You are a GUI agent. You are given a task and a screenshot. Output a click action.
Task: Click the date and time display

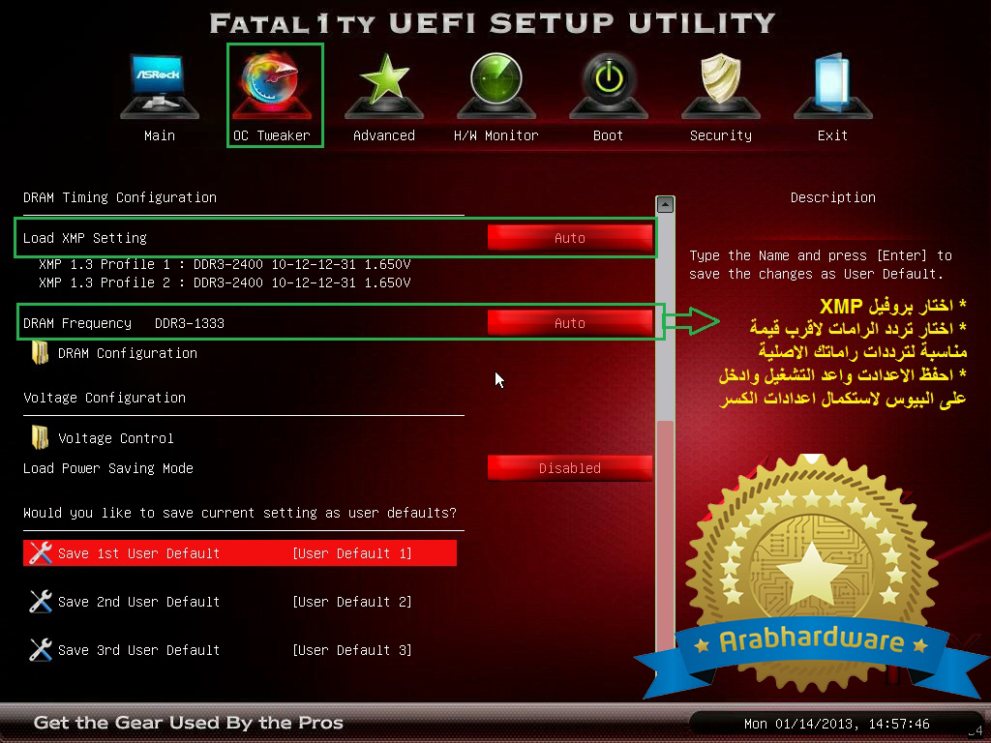837,724
